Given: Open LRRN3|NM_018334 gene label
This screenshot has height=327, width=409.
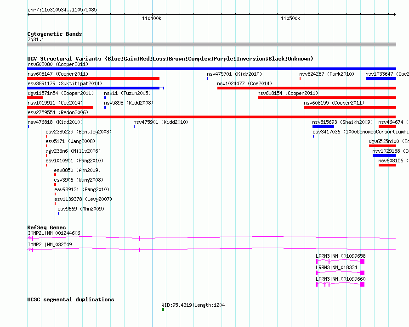Looking at the screenshot, I should point(336,267).
